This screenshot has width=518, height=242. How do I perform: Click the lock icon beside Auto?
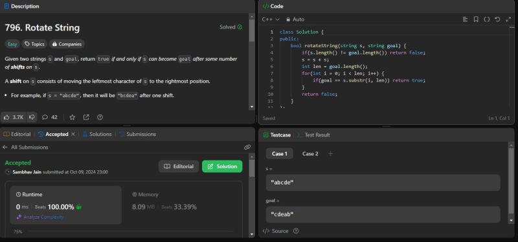tap(288, 19)
